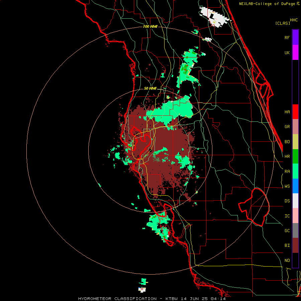Click the 'RA' legend label
Viewport: 301px width, 301px height.
click(287, 172)
